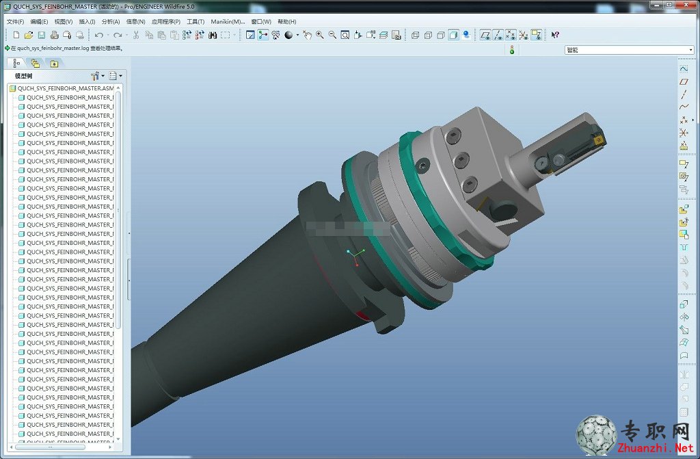This screenshot has height=459, width=700.
Task: Click the context help arrow with question mark
Action: pyautogui.click(x=555, y=35)
